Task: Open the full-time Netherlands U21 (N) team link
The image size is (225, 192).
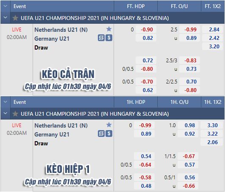Action: pyautogui.click(x=61, y=30)
